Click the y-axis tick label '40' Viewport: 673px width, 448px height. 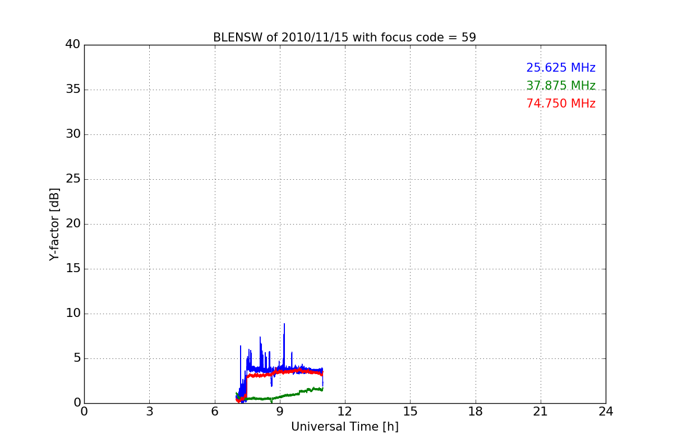[73, 45]
